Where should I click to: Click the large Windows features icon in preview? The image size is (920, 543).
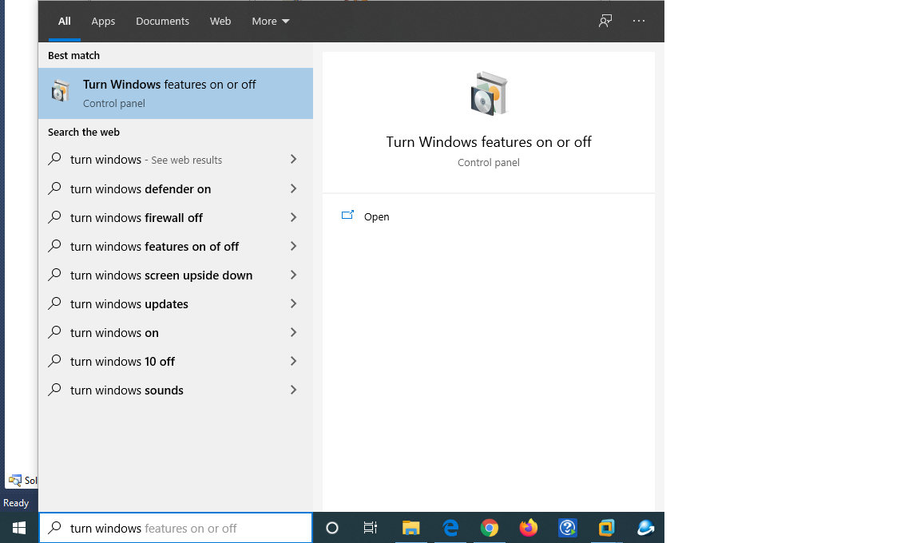point(489,93)
